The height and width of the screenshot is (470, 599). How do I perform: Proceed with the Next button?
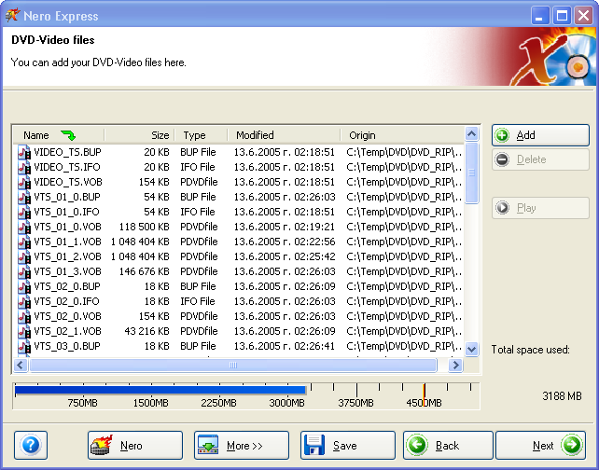540,445
